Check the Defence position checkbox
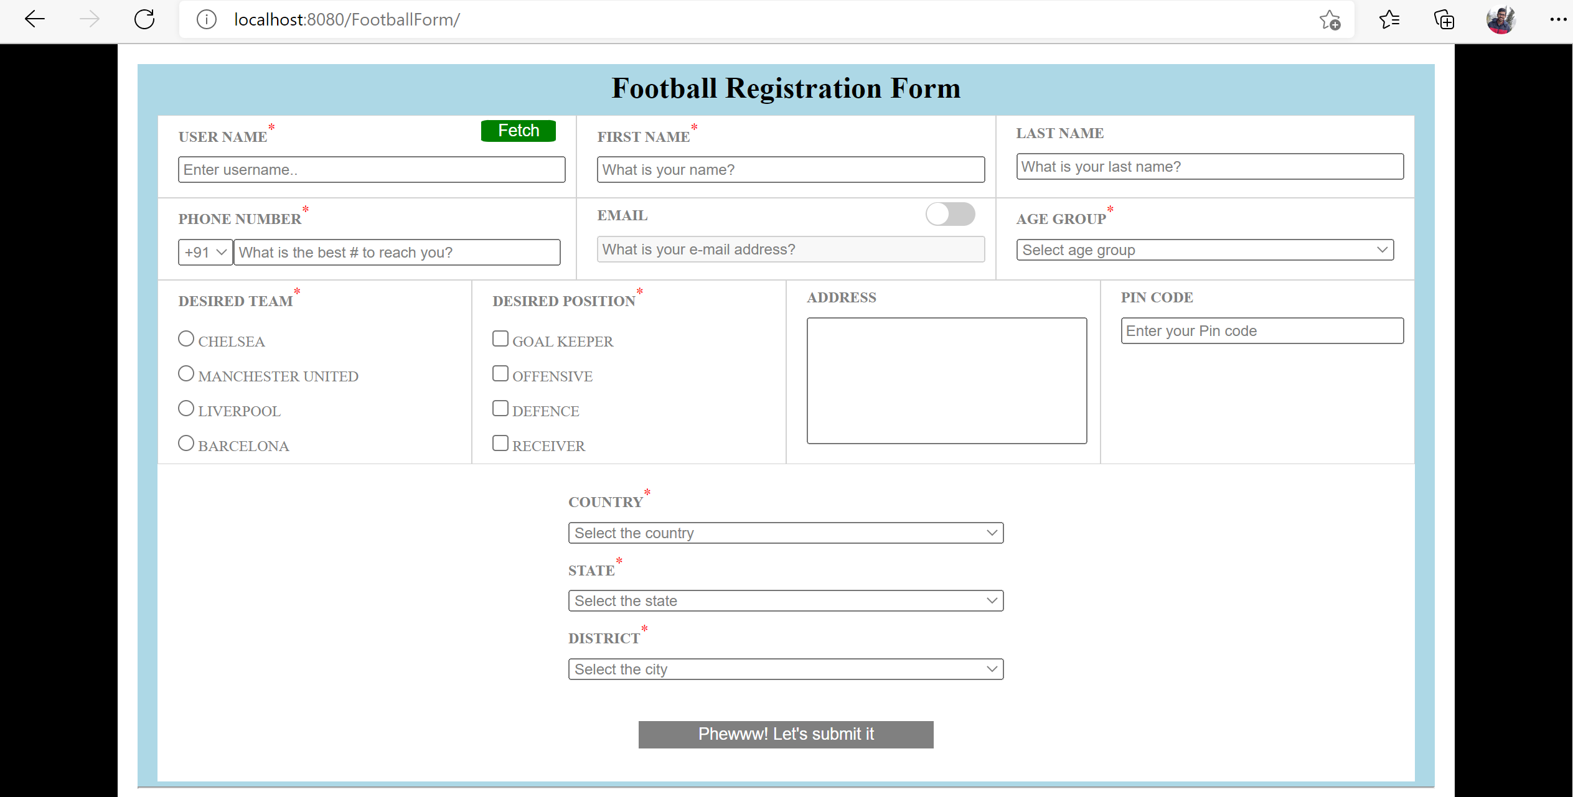 coord(500,408)
